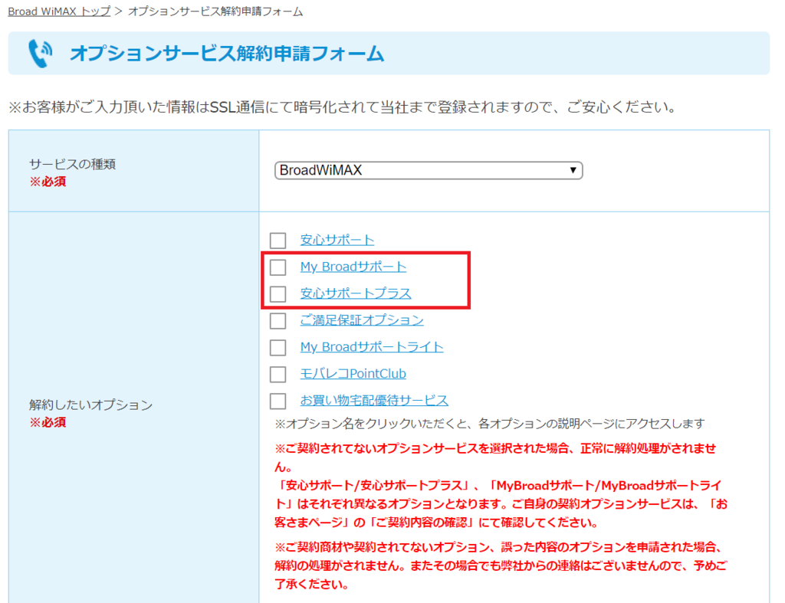Open the 安心サポート option link

(337, 240)
